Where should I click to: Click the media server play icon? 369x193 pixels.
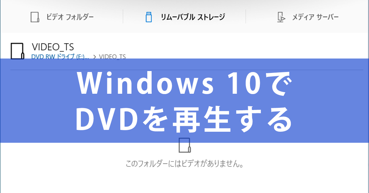coord(280,17)
